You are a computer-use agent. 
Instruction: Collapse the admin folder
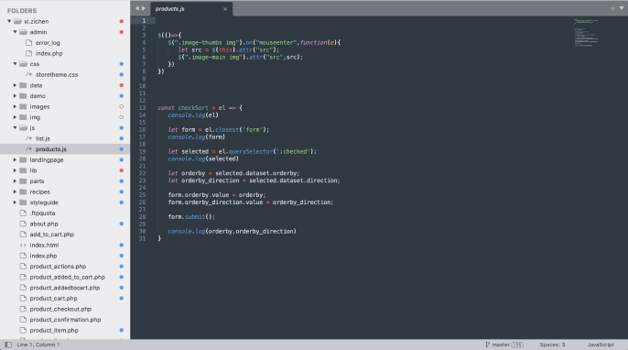click(x=16, y=32)
